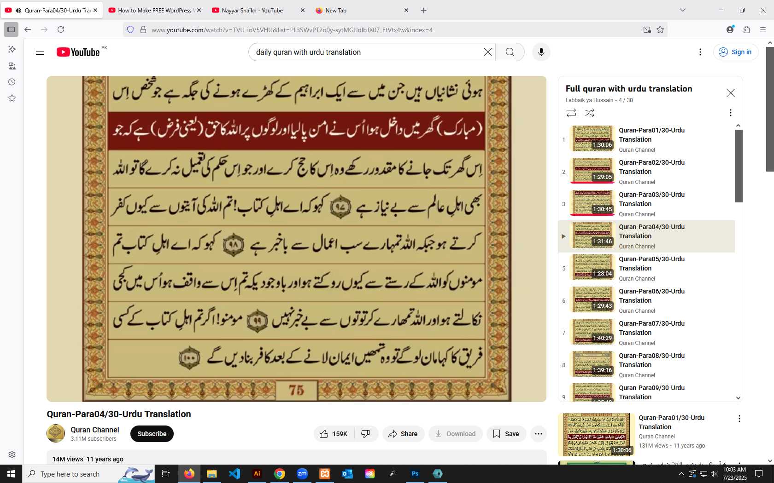Open playlist options three-dot menu
This screenshot has height=483, width=774.
click(730, 113)
